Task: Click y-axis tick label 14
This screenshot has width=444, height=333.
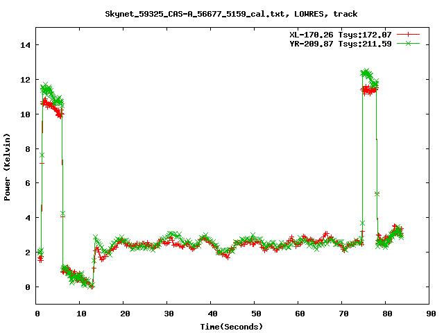Action: (25, 45)
